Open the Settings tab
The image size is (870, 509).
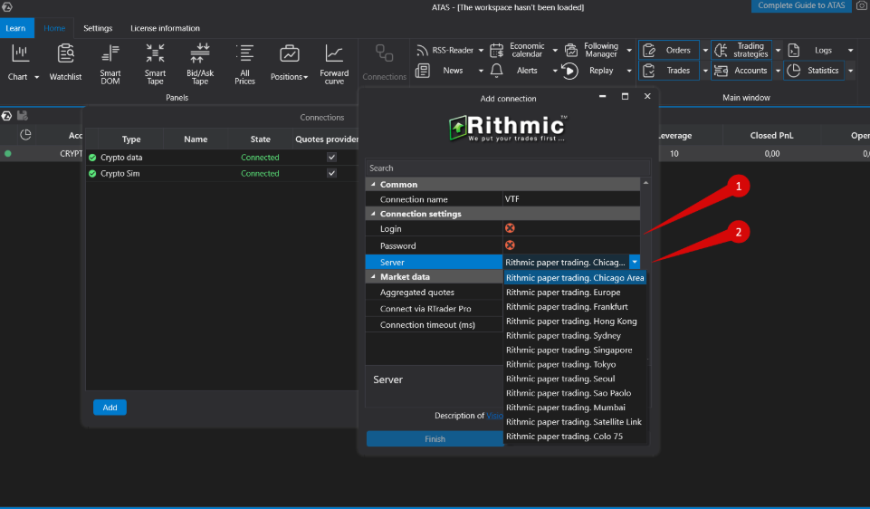[x=98, y=28]
